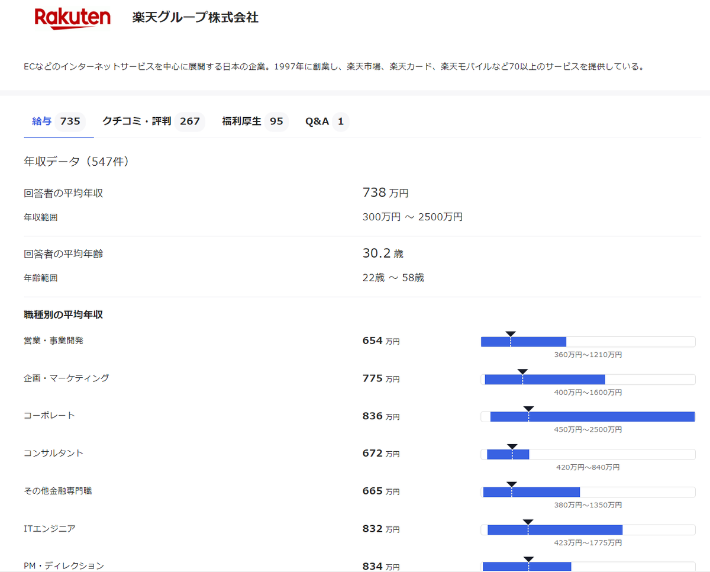Click the 420万円～840万円 range caption

point(588,467)
